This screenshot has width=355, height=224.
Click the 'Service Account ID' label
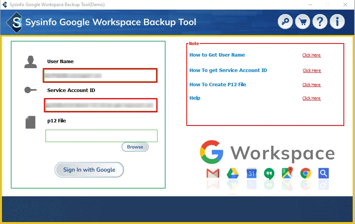pyautogui.click(x=71, y=90)
